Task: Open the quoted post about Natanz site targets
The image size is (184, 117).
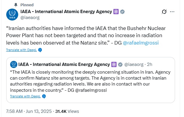Action: coord(91,80)
